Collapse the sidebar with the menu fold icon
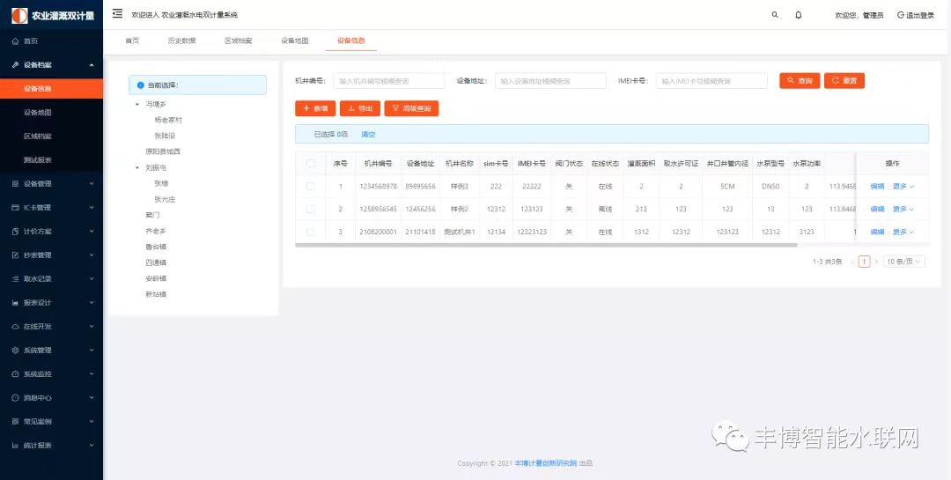 pyautogui.click(x=117, y=14)
